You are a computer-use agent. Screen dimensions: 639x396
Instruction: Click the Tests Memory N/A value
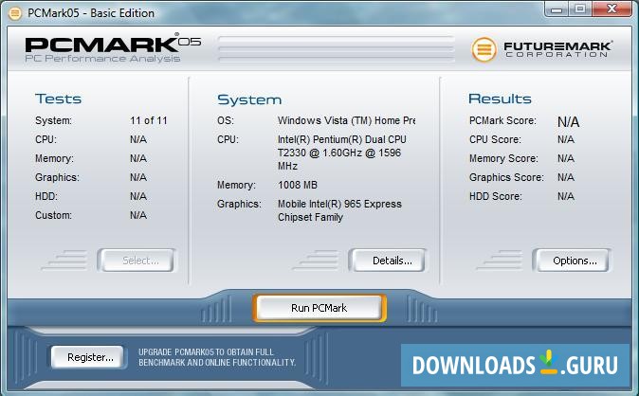pos(138,158)
